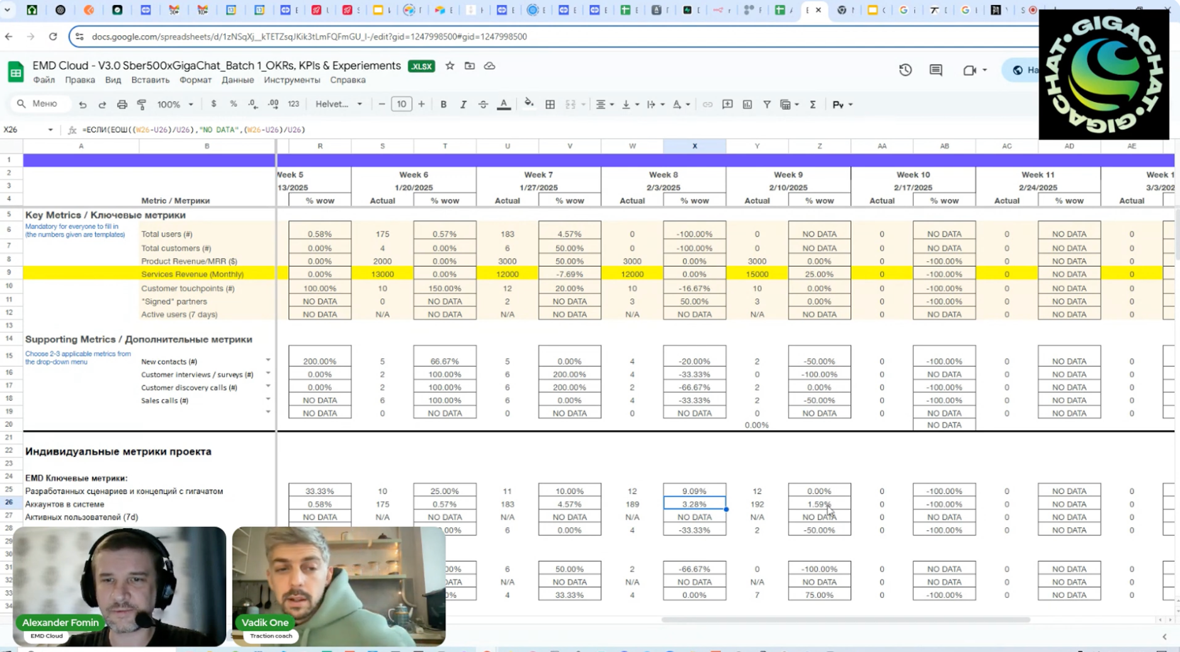Decrease decimal places

pos(252,104)
